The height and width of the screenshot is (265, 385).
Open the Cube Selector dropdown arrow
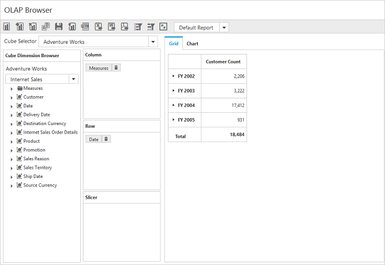click(x=153, y=42)
